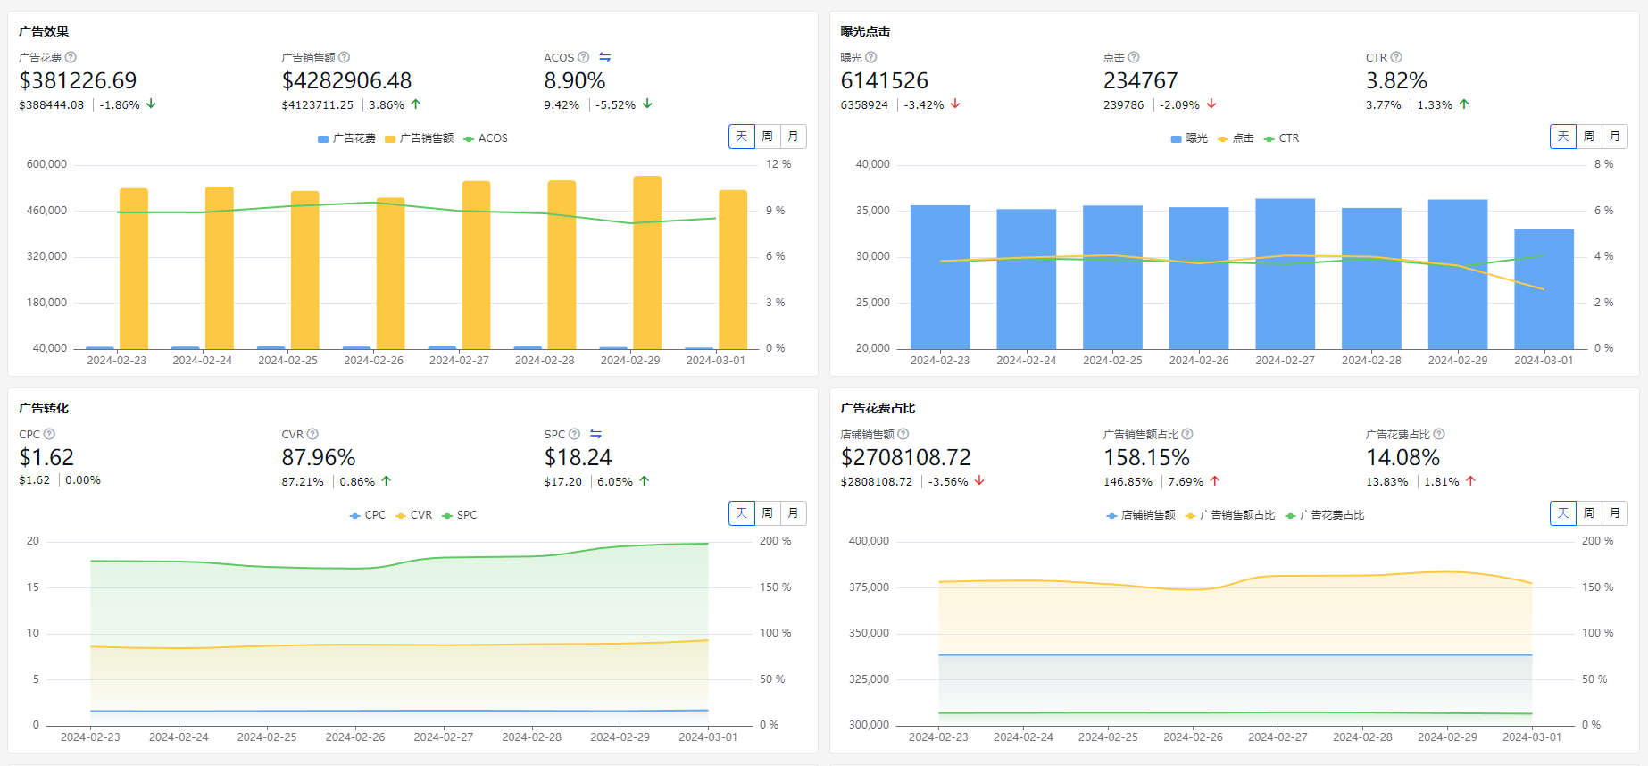Click the swap icon beside SPC
The width and height of the screenshot is (1648, 766).
point(595,434)
